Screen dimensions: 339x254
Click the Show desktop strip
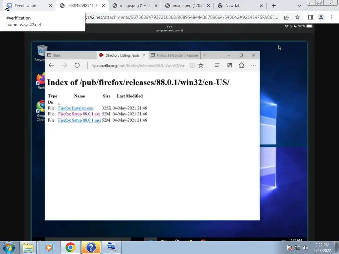(x=336, y=247)
